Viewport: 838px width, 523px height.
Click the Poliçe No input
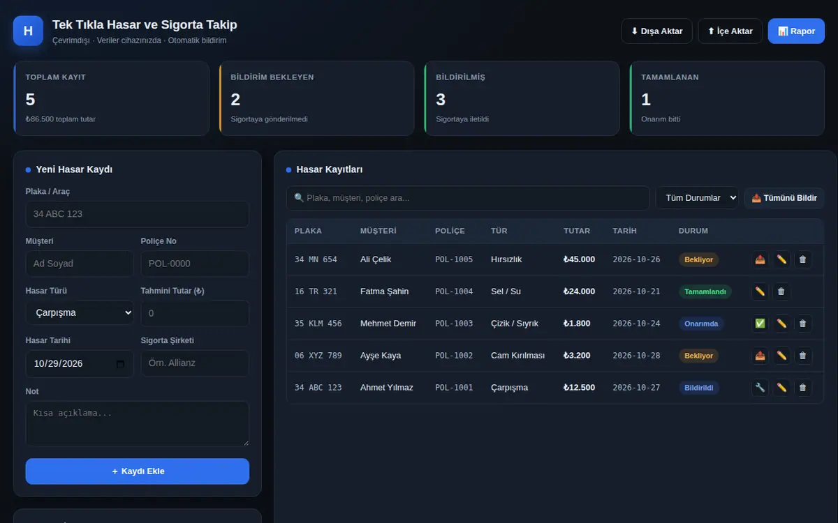click(x=195, y=264)
